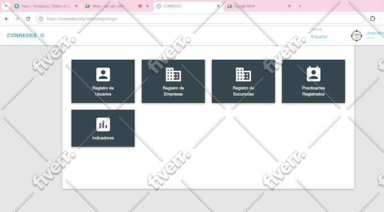Toggle the hamburger menu next to CONREDES
384x212 pixels.
(x=42, y=35)
